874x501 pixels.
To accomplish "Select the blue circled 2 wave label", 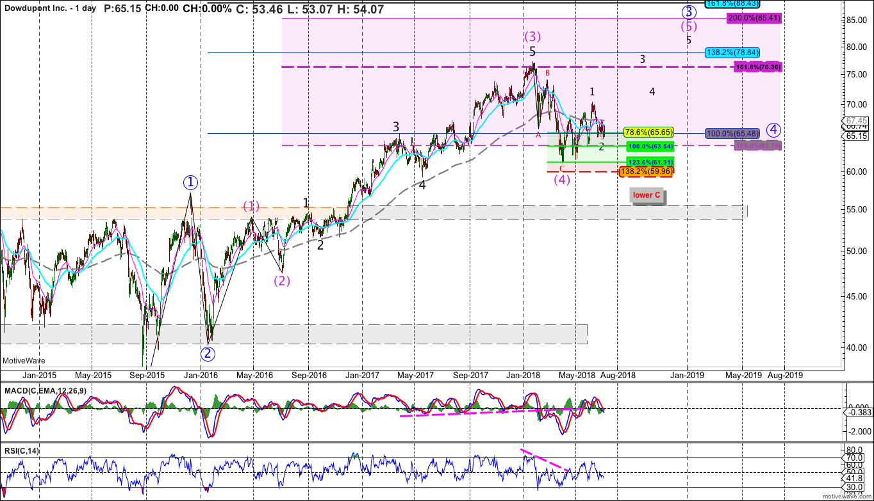I will point(207,353).
